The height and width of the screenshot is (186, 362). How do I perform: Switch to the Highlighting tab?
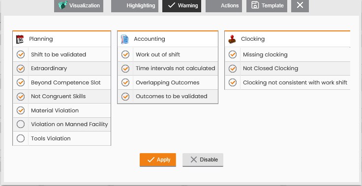[135, 5]
